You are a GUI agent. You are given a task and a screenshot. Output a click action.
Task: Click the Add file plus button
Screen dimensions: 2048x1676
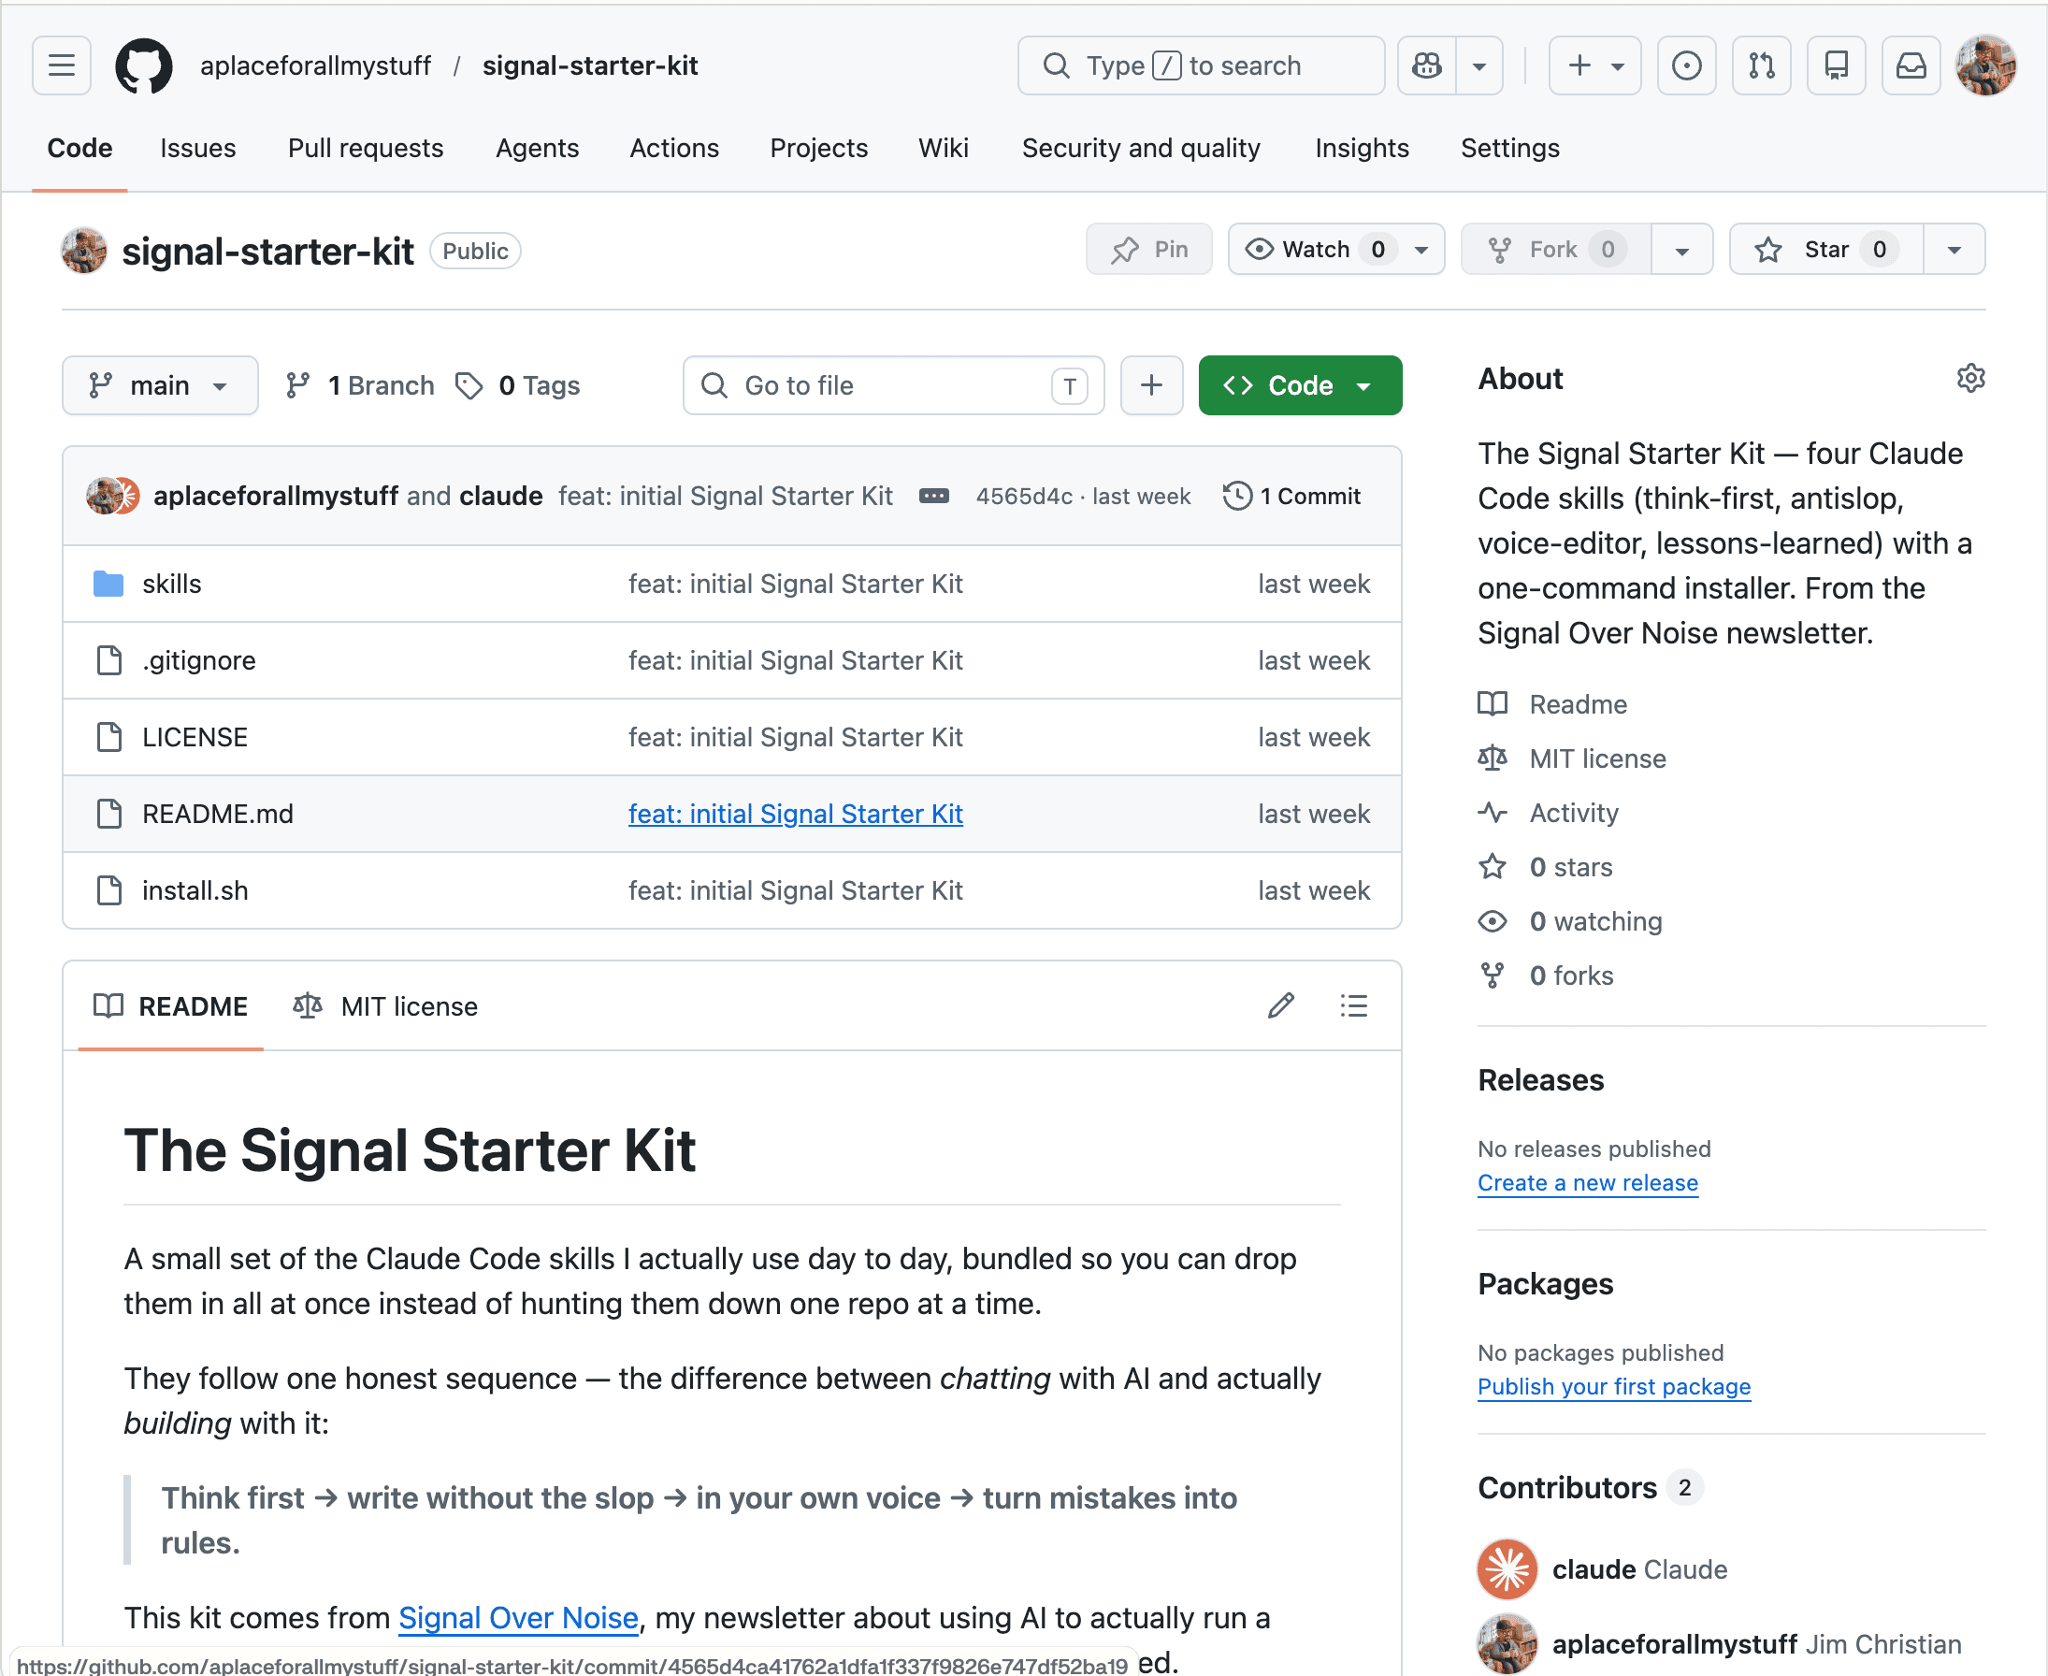[1151, 385]
